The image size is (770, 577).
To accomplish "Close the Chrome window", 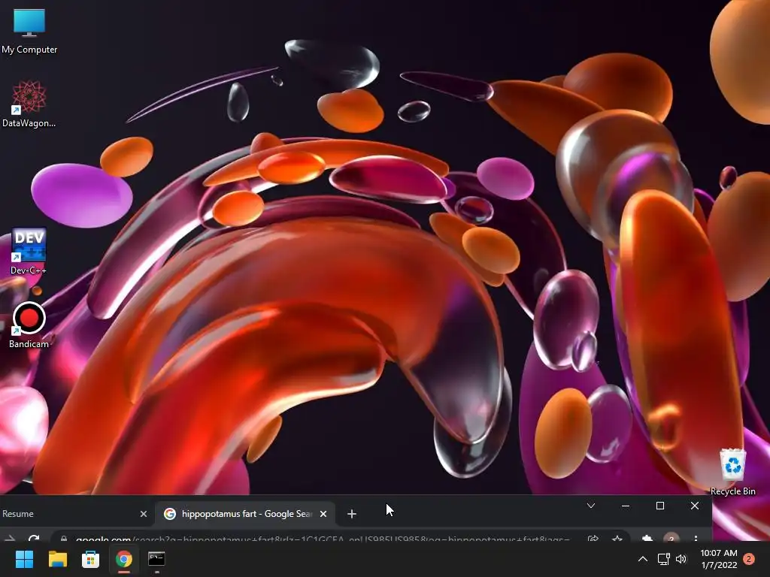I will tap(694, 506).
